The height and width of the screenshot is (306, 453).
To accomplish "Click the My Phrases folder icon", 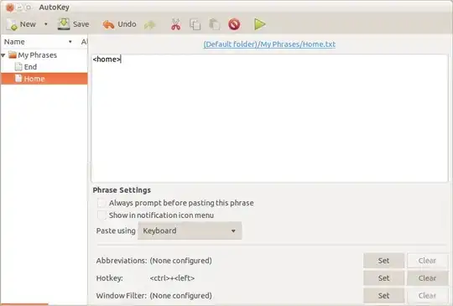I will coord(13,54).
